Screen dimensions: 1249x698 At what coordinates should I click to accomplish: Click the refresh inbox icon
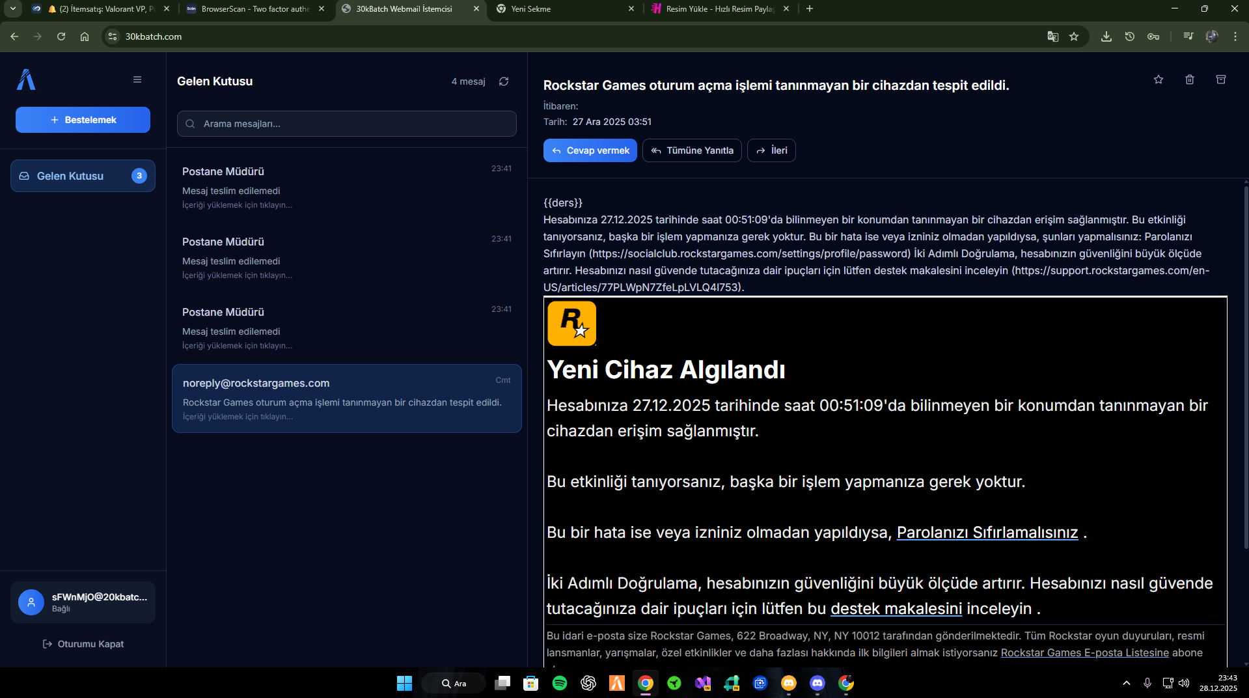[504, 81]
